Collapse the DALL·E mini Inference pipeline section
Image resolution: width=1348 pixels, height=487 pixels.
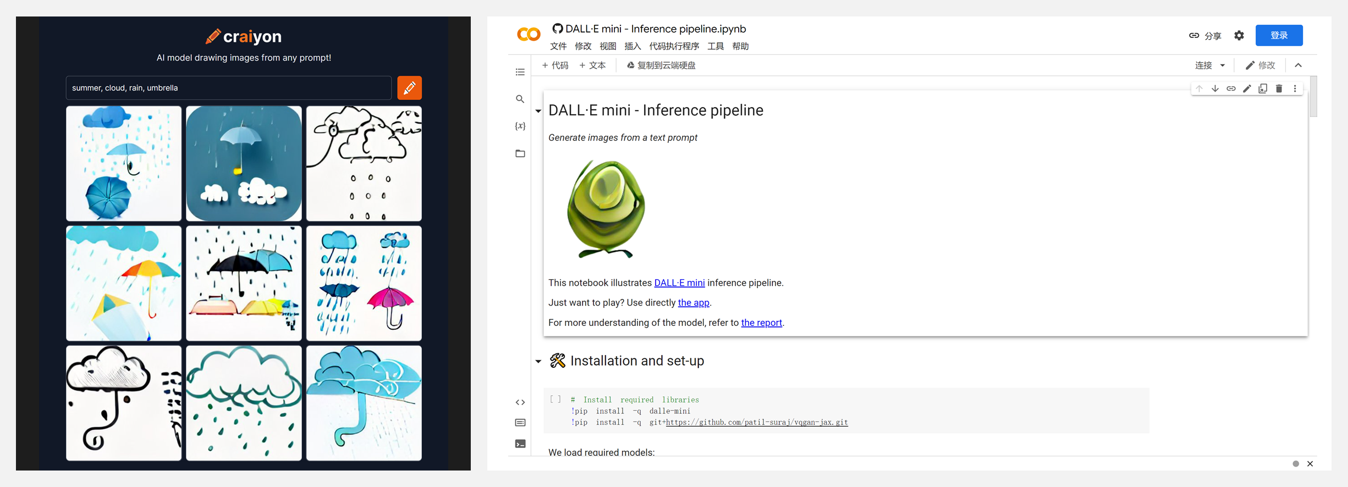pyautogui.click(x=538, y=111)
